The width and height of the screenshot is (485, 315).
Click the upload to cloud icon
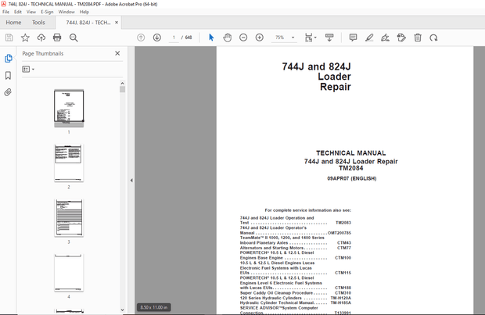pos(41,38)
